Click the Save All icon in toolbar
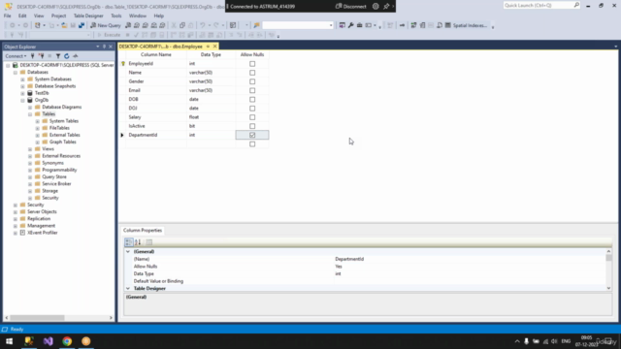Viewport: 621px width, 349px height. 82,25
